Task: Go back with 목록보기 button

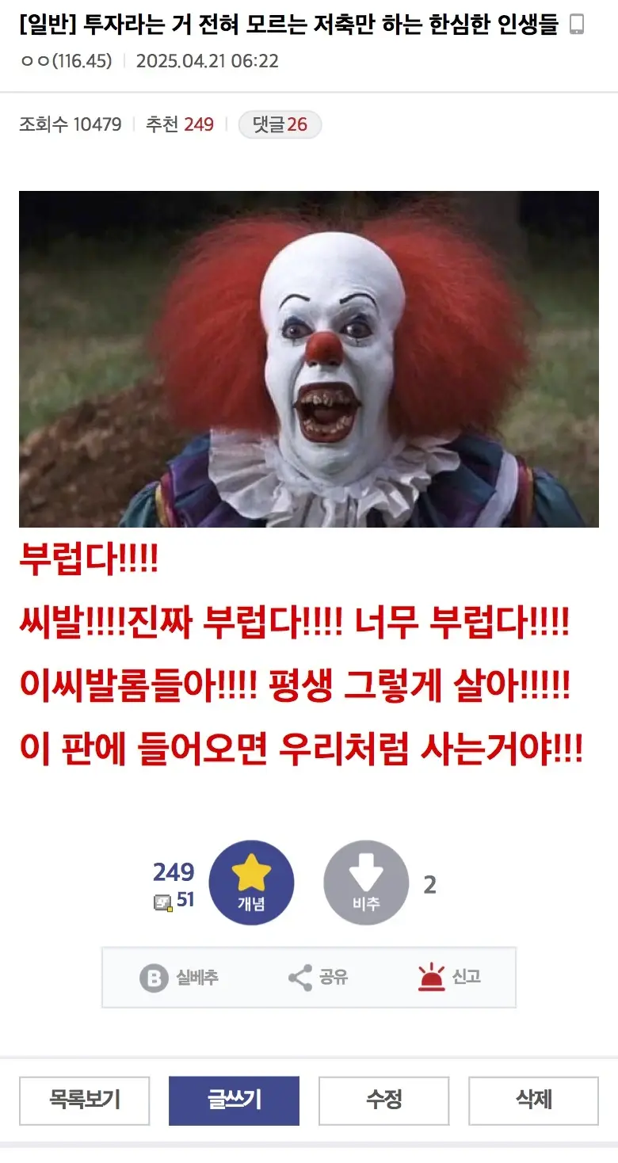Action: [x=85, y=1100]
